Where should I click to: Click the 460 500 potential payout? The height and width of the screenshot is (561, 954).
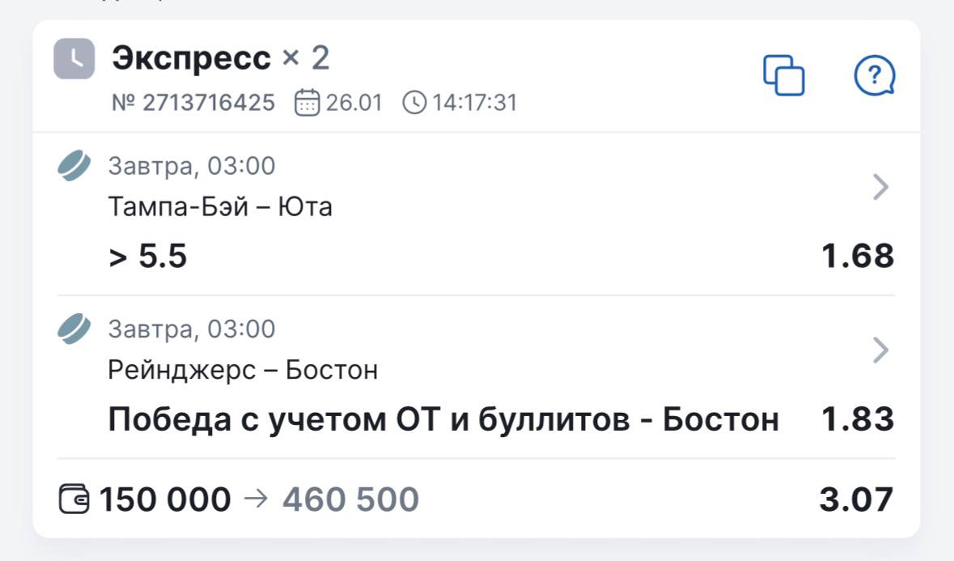click(350, 499)
